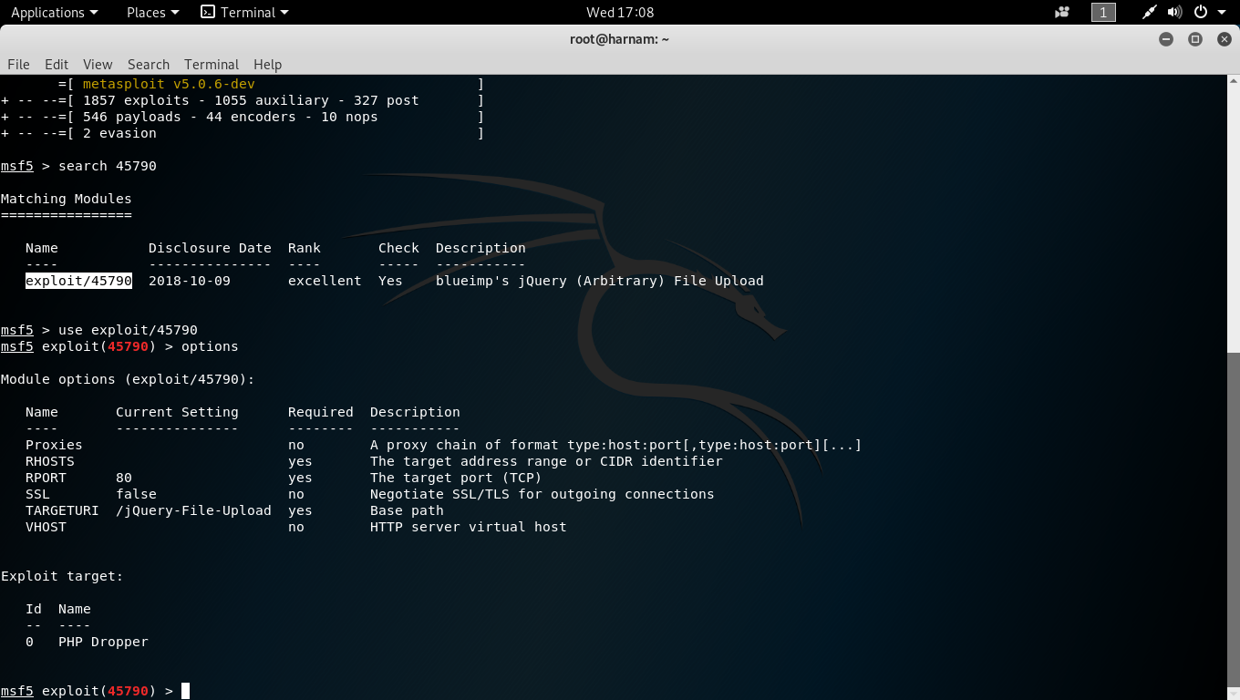The height and width of the screenshot is (700, 1240).
Task: Click blueimp's jQuery (Arbitrary) File Upload description
Action: [600, 281]
